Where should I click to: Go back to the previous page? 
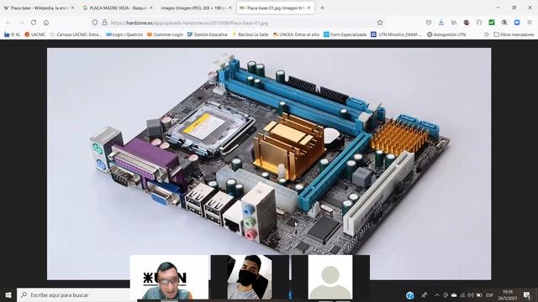(8, 23)
